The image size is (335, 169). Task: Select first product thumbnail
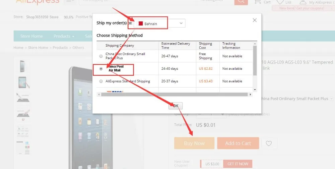22,66
